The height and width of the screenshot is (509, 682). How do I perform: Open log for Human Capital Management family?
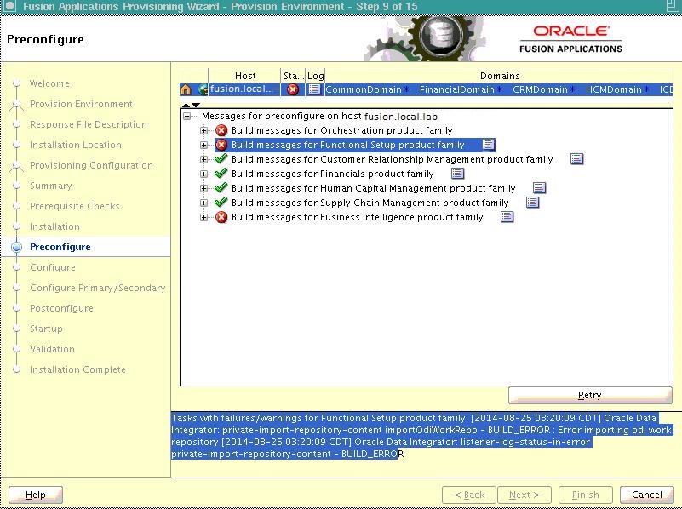(539, 188)
